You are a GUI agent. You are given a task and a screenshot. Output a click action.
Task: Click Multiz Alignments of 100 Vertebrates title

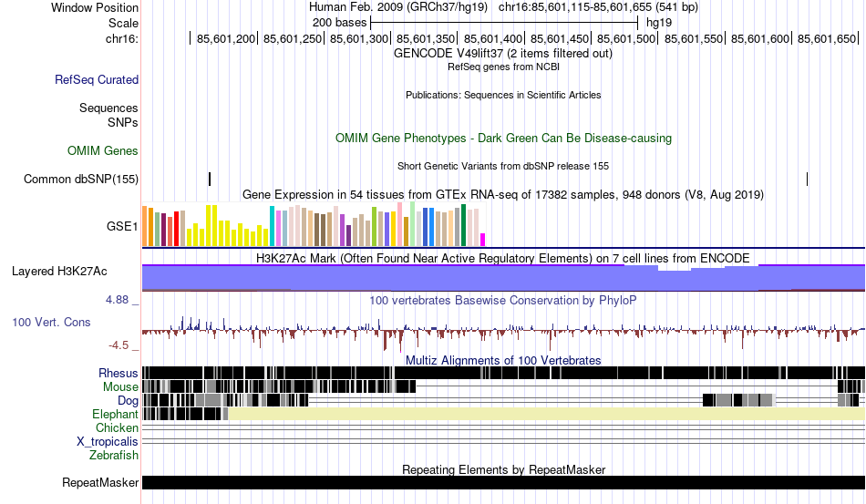pos(503,361)
